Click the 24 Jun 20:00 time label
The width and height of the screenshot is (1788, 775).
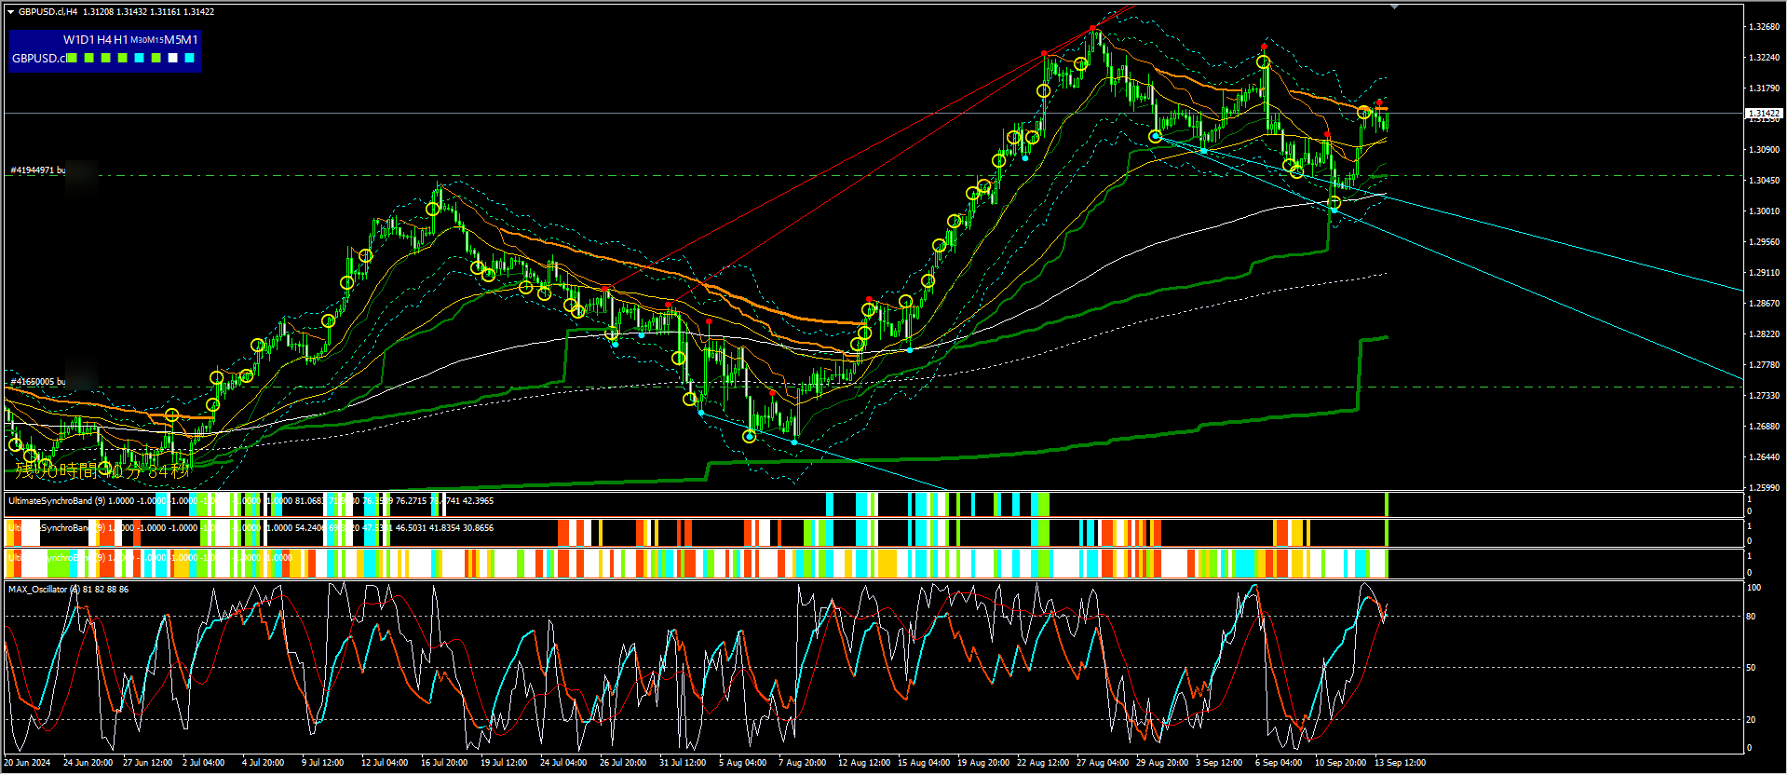[x=88, y=763]
